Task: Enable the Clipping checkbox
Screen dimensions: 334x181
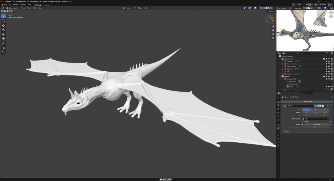Action: [303, 121]
